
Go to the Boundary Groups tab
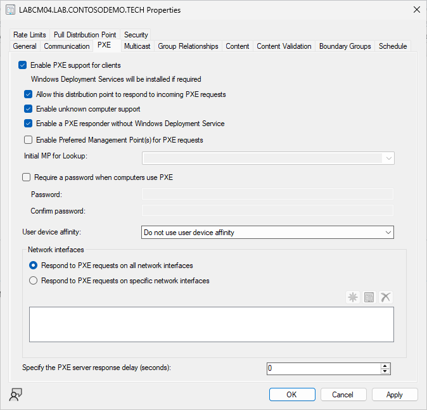345,46
